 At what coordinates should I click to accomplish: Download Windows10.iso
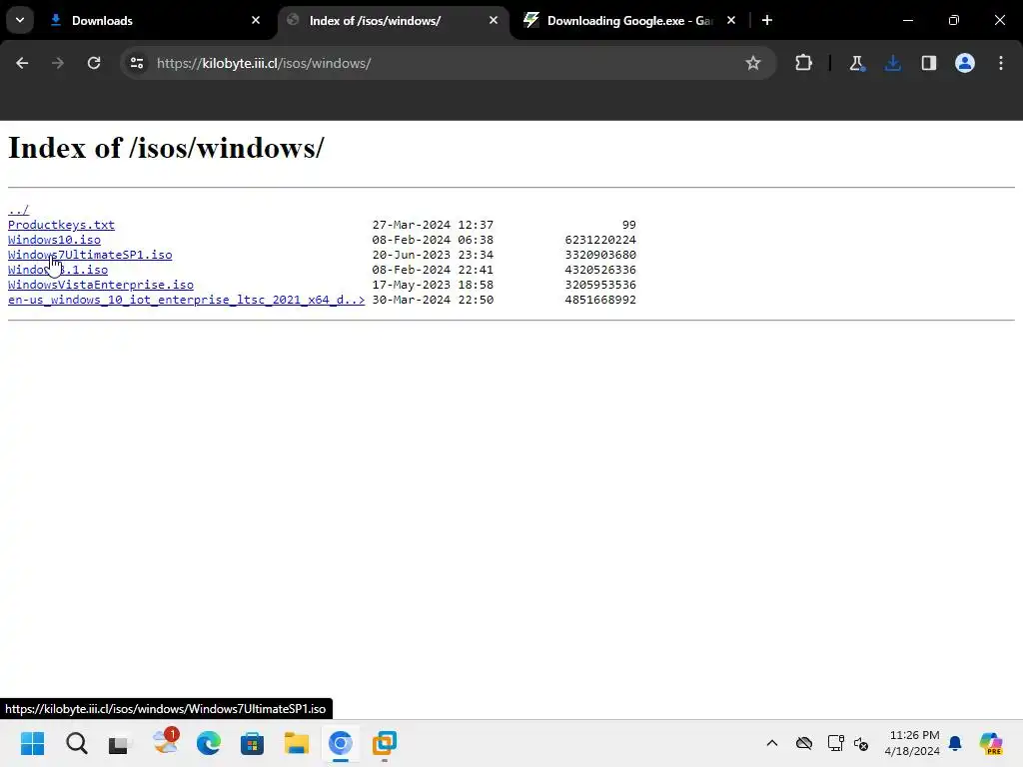pyautogui.click(x=54, y=240)
